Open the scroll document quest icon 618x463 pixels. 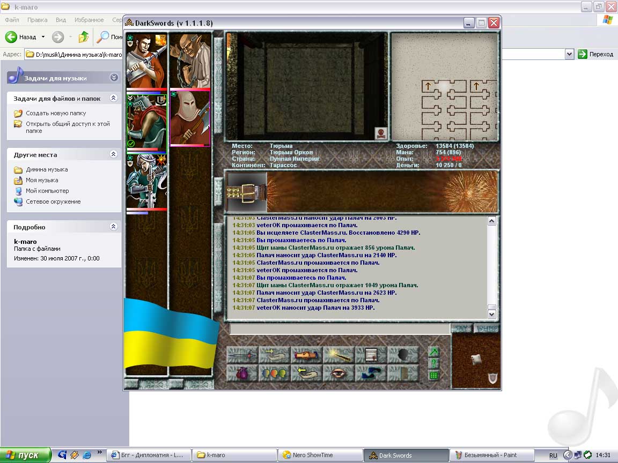point(371,355)
